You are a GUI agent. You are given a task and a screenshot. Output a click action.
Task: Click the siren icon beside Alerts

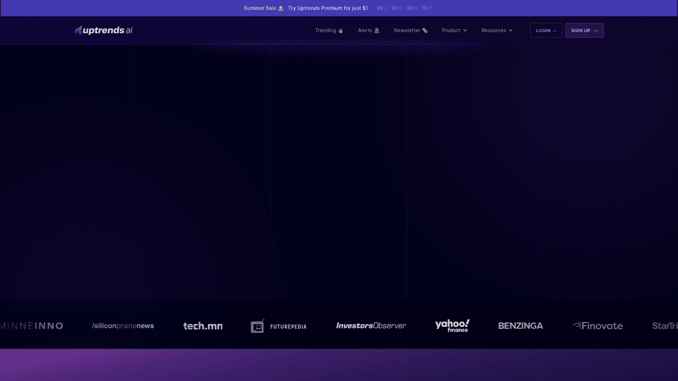[x=377, y=31]
